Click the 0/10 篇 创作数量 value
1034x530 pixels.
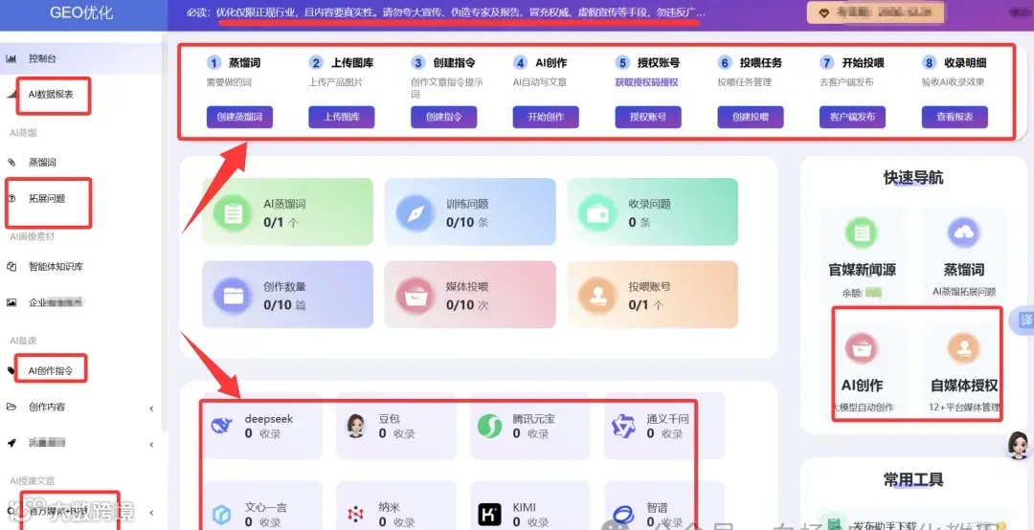tap(284, 305)
